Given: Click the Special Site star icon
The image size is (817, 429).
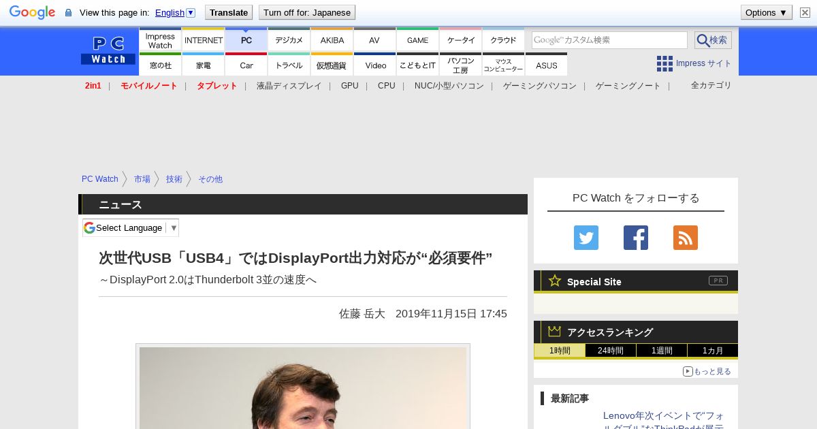Looking at the screenshot, I should tap(555, 281).
